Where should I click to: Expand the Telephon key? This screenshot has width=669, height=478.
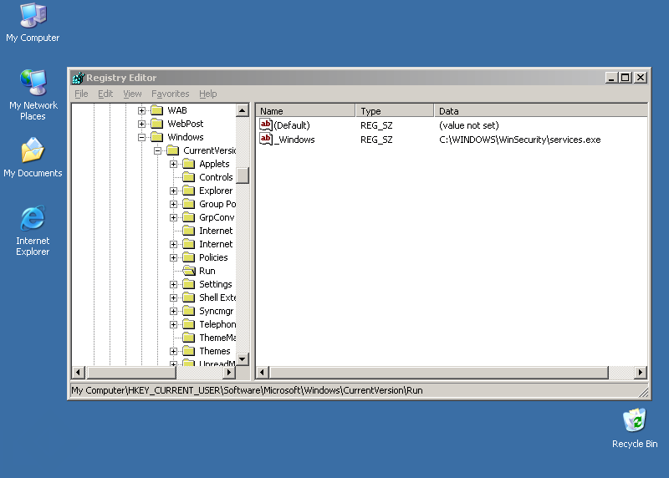coord(173,324)
